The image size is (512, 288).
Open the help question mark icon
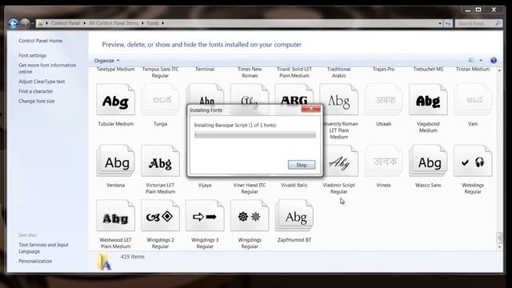(x=494, y=61)
